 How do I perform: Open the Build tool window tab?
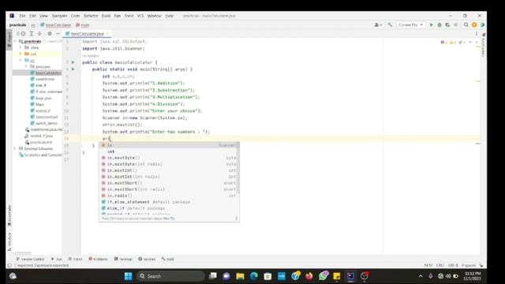(x=168, y=259)
